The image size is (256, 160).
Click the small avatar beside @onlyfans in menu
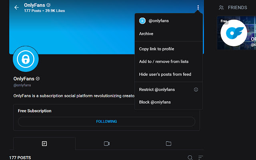142,21
